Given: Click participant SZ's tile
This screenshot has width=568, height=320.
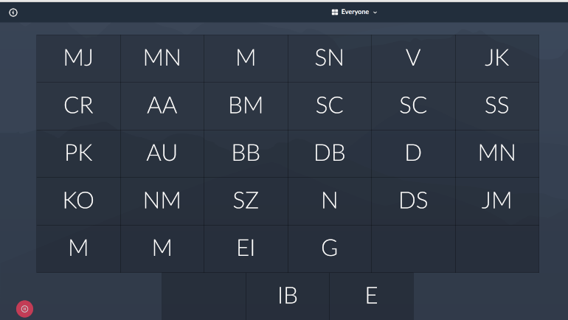Looking at the screenshot, I should tap(246, 201).
